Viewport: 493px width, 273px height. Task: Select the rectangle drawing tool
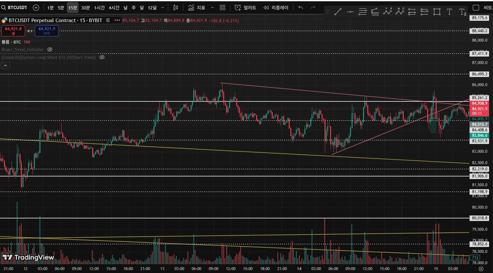(x=437, y=12)
